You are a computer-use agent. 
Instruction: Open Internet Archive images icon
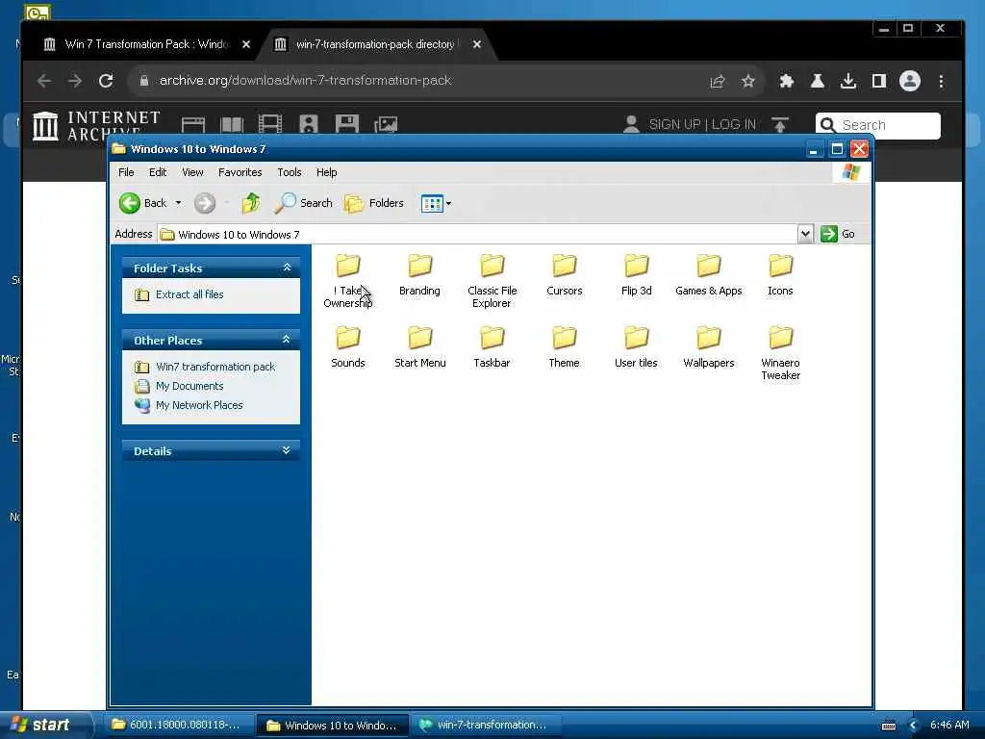tap(386, 124)
